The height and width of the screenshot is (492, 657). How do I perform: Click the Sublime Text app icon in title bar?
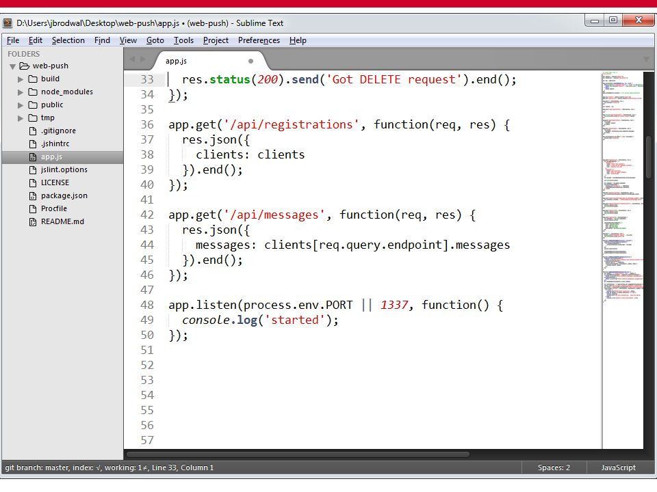click(8, 23)
